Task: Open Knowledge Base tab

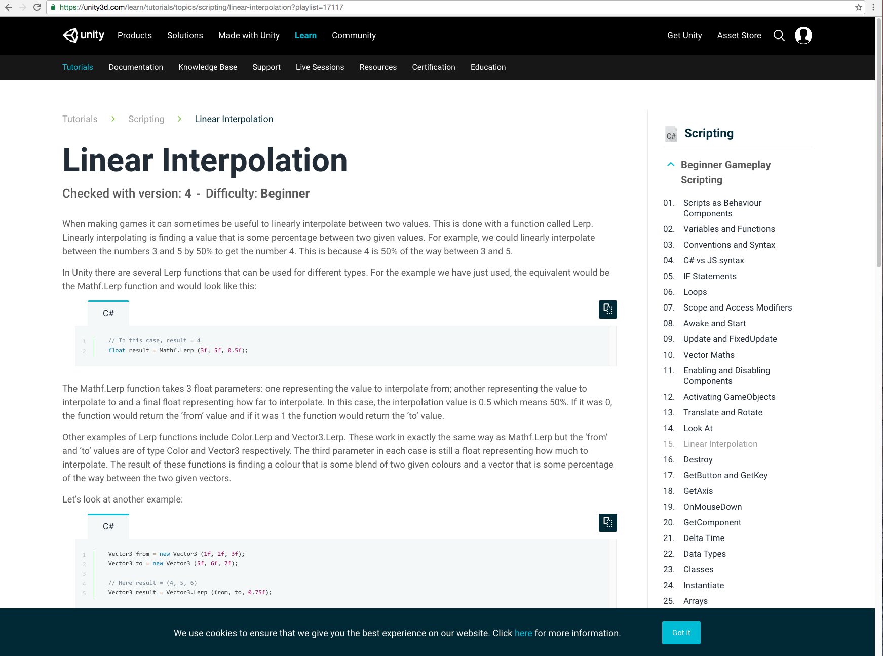Action: point(208,67)
